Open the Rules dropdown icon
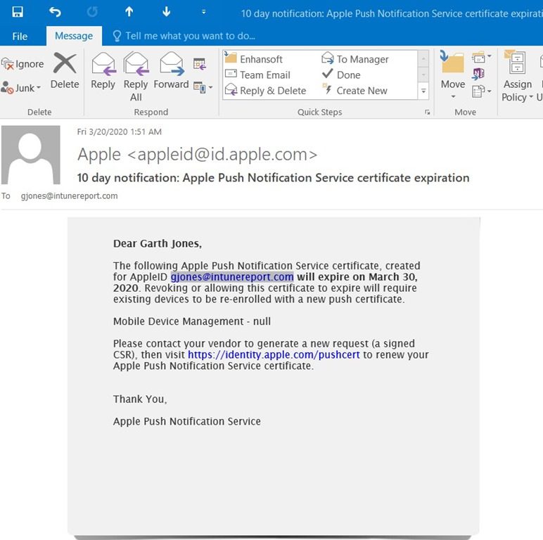This screenshot has height=540, width=543. pyautogui.click(x=481, y=58)
